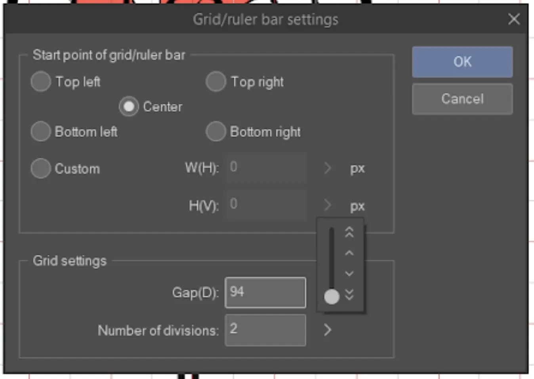Click the single up-arrow to increase gap
534x379 pixels.
[349, 252]
